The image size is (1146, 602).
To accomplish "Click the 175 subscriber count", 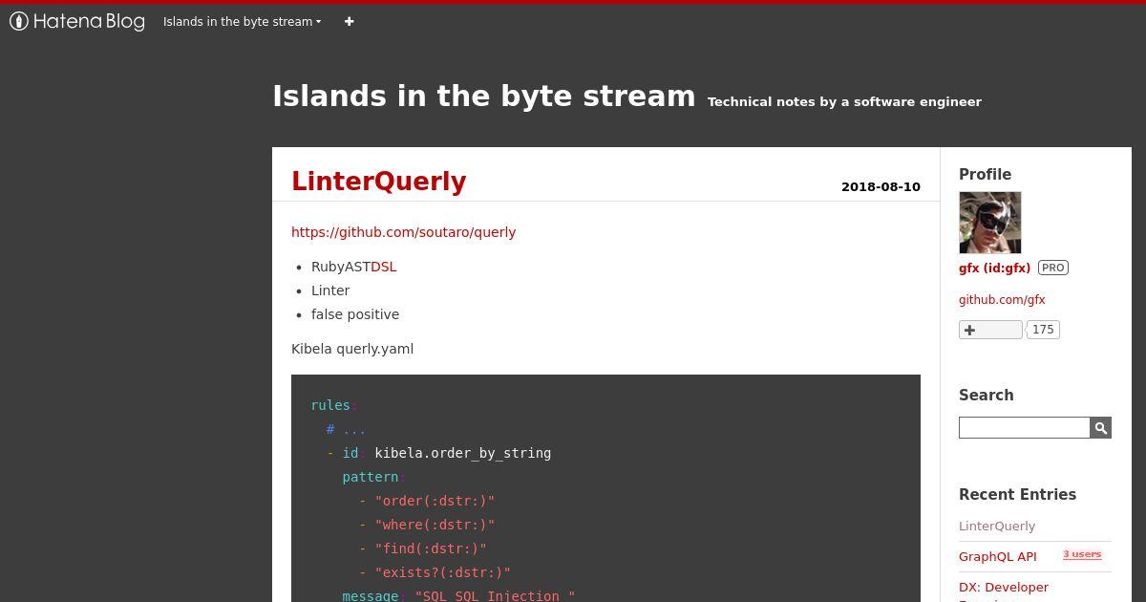I will tap(1043, 330).
